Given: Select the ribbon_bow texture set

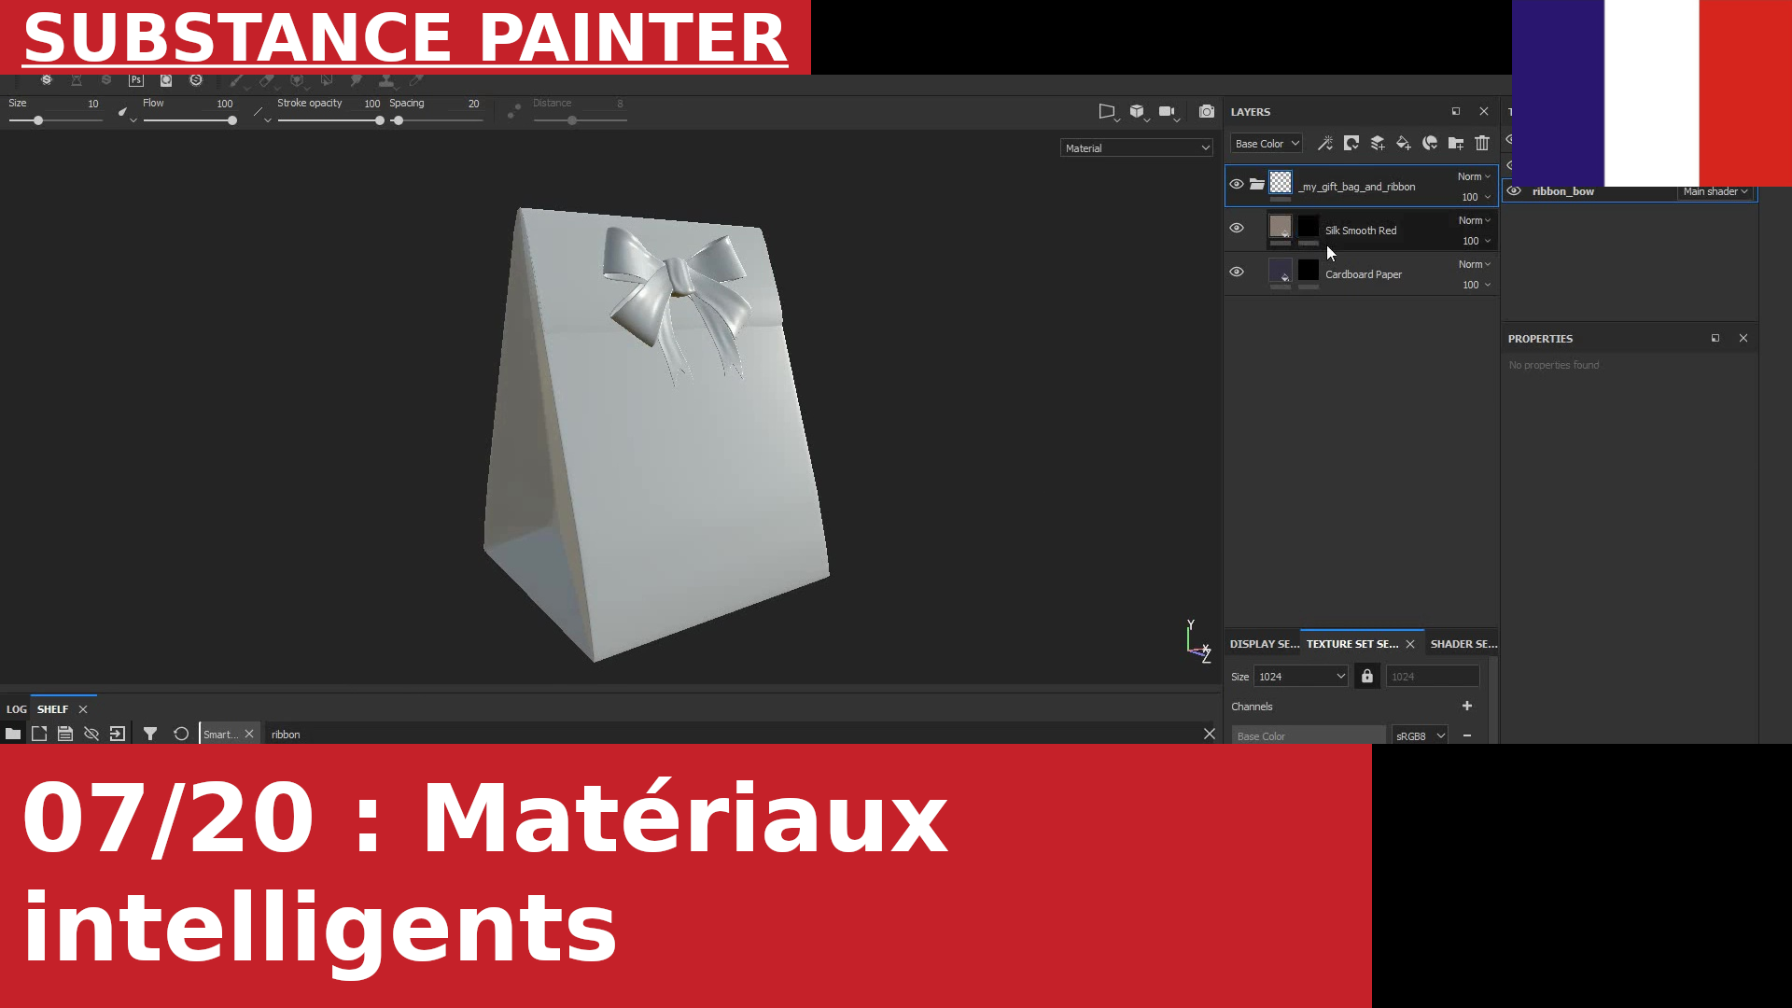Looking at the screenshot, I should 1562,191.
